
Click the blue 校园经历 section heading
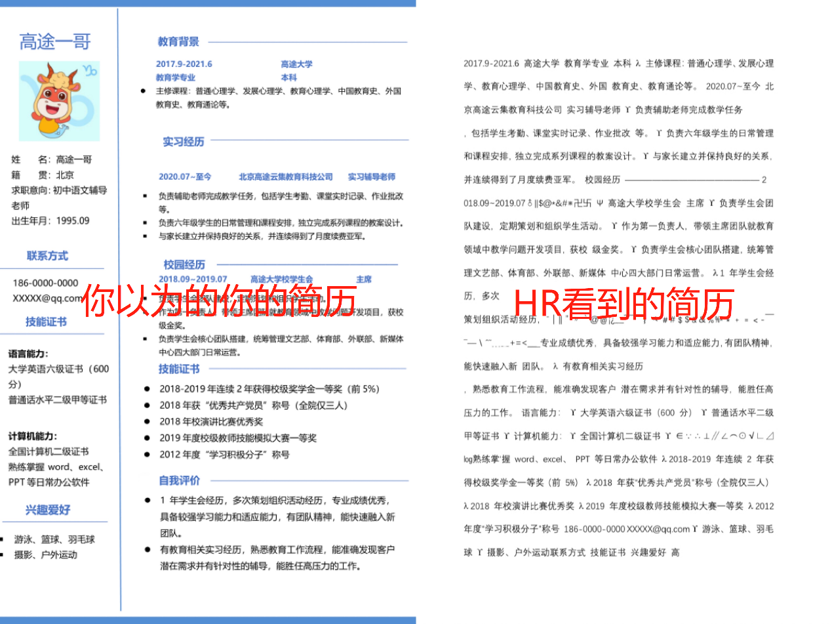click(184, 265)
